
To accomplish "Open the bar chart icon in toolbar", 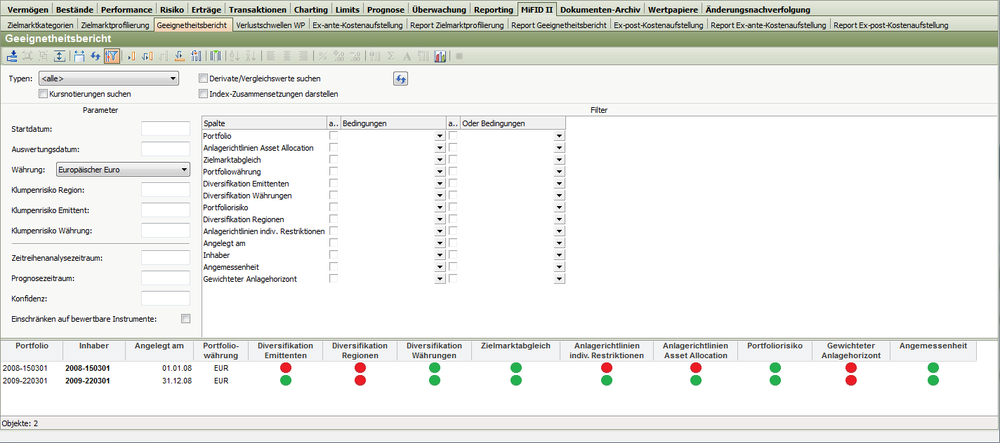I will tap(440, 57).
